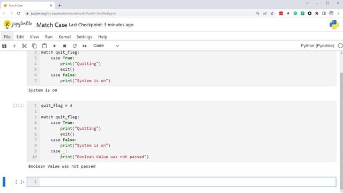The height and width of the screenshot is (193, 343).
Task: Paste cell from clipboard
Action: click(44, 46)
